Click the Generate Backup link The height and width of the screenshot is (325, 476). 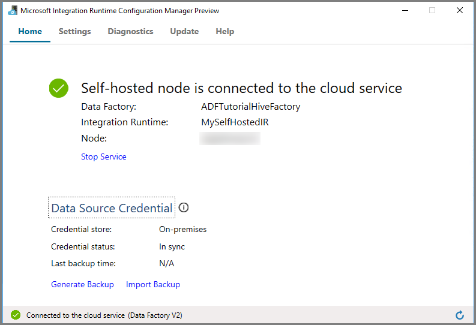tap(82, 284)
